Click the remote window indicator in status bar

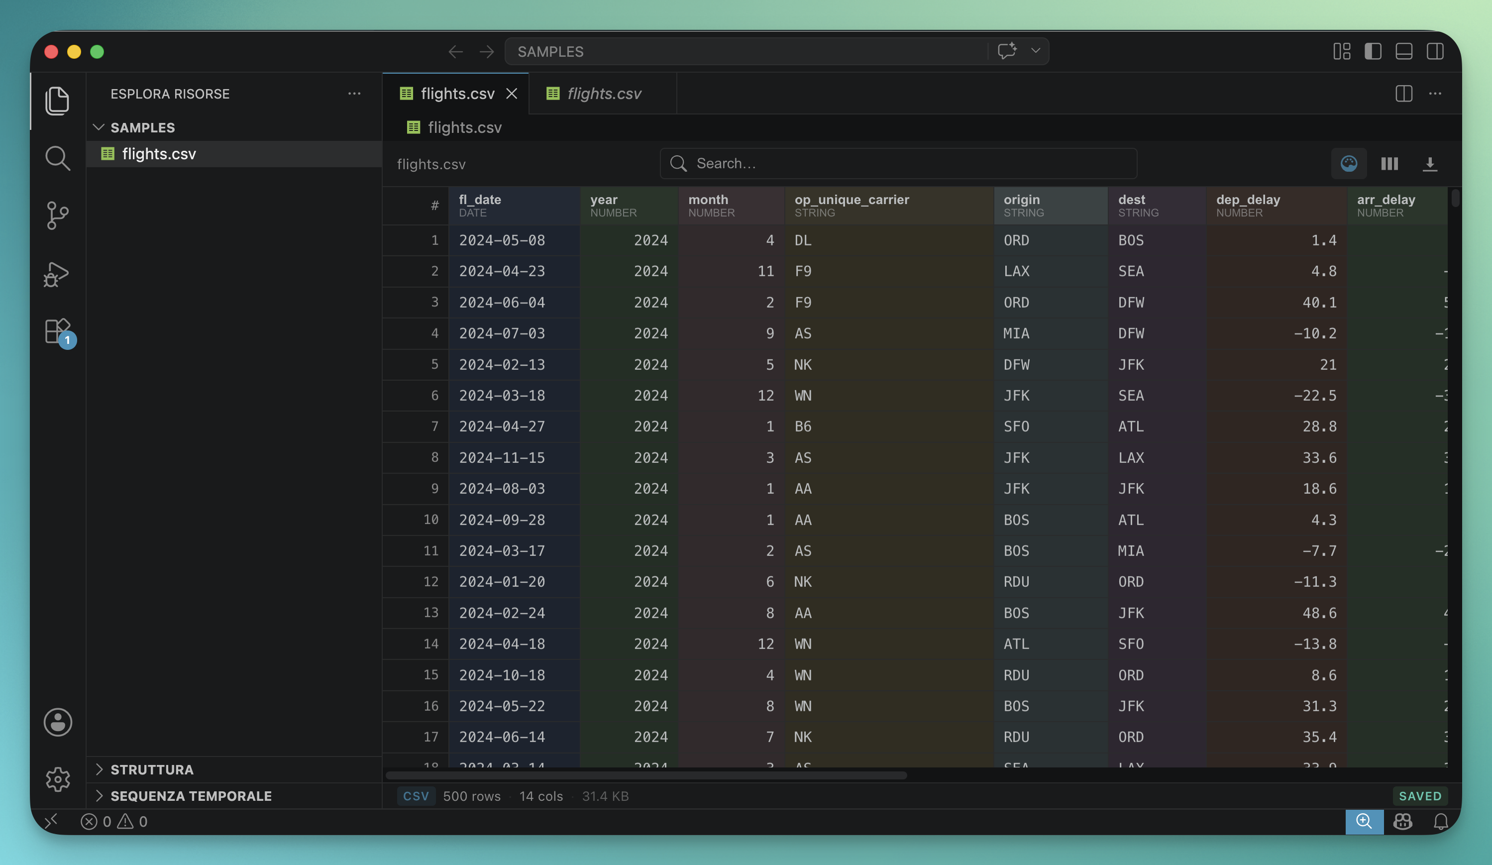point(52,821)
